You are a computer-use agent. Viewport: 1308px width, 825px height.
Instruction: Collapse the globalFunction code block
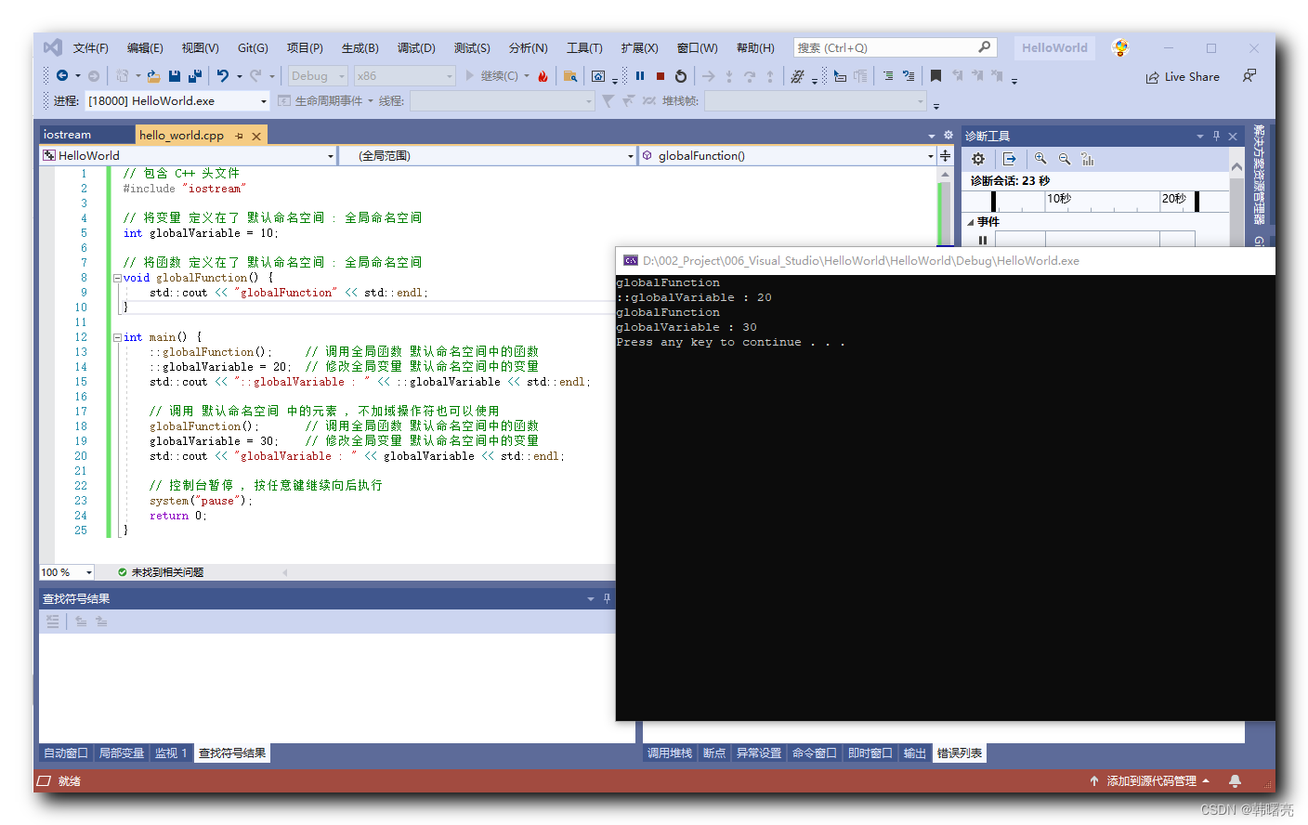117,278
